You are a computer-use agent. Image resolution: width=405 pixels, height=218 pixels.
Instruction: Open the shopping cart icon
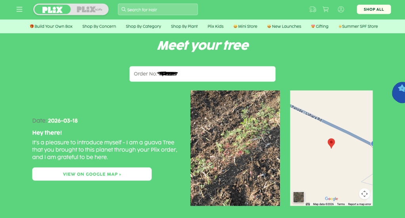pos(326,9)
